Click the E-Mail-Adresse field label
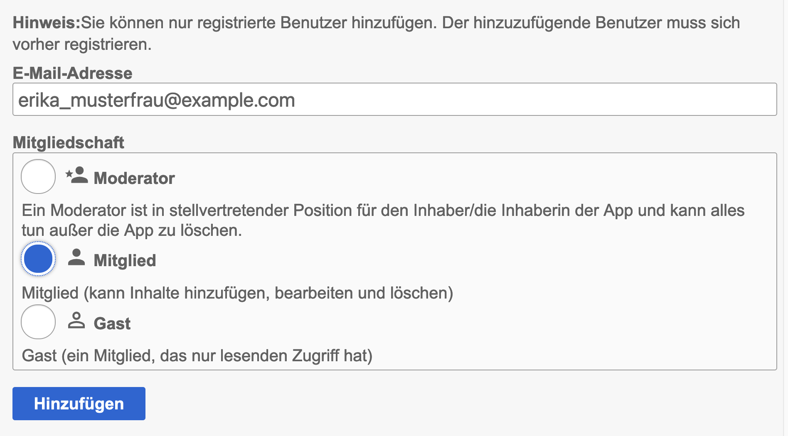The image size is (788, 436). [73, 73]
